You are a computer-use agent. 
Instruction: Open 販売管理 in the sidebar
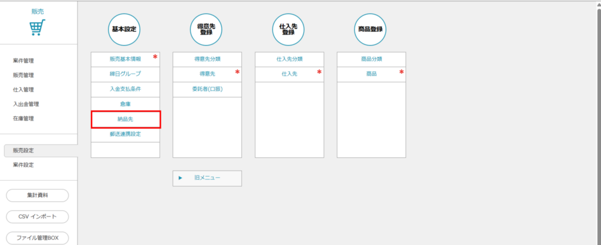click(23, 75)
